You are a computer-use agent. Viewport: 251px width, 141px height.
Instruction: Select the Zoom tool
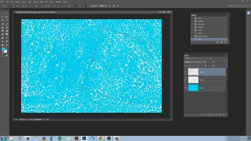tap(7, 45)
